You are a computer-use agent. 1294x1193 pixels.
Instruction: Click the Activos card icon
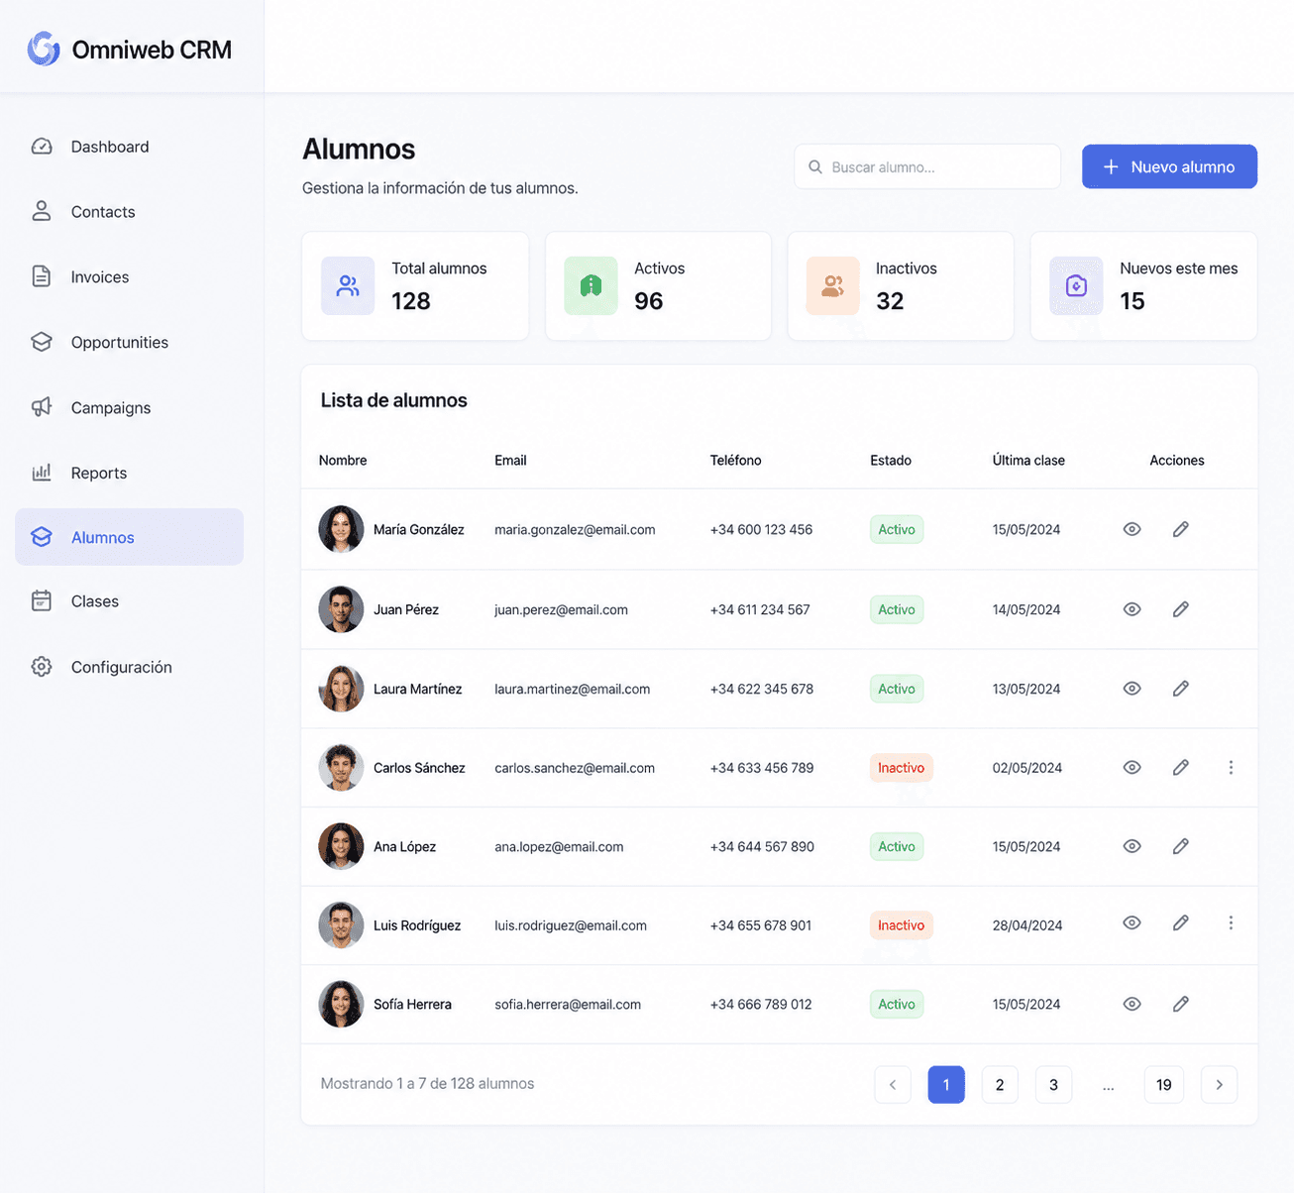(591, 286)
